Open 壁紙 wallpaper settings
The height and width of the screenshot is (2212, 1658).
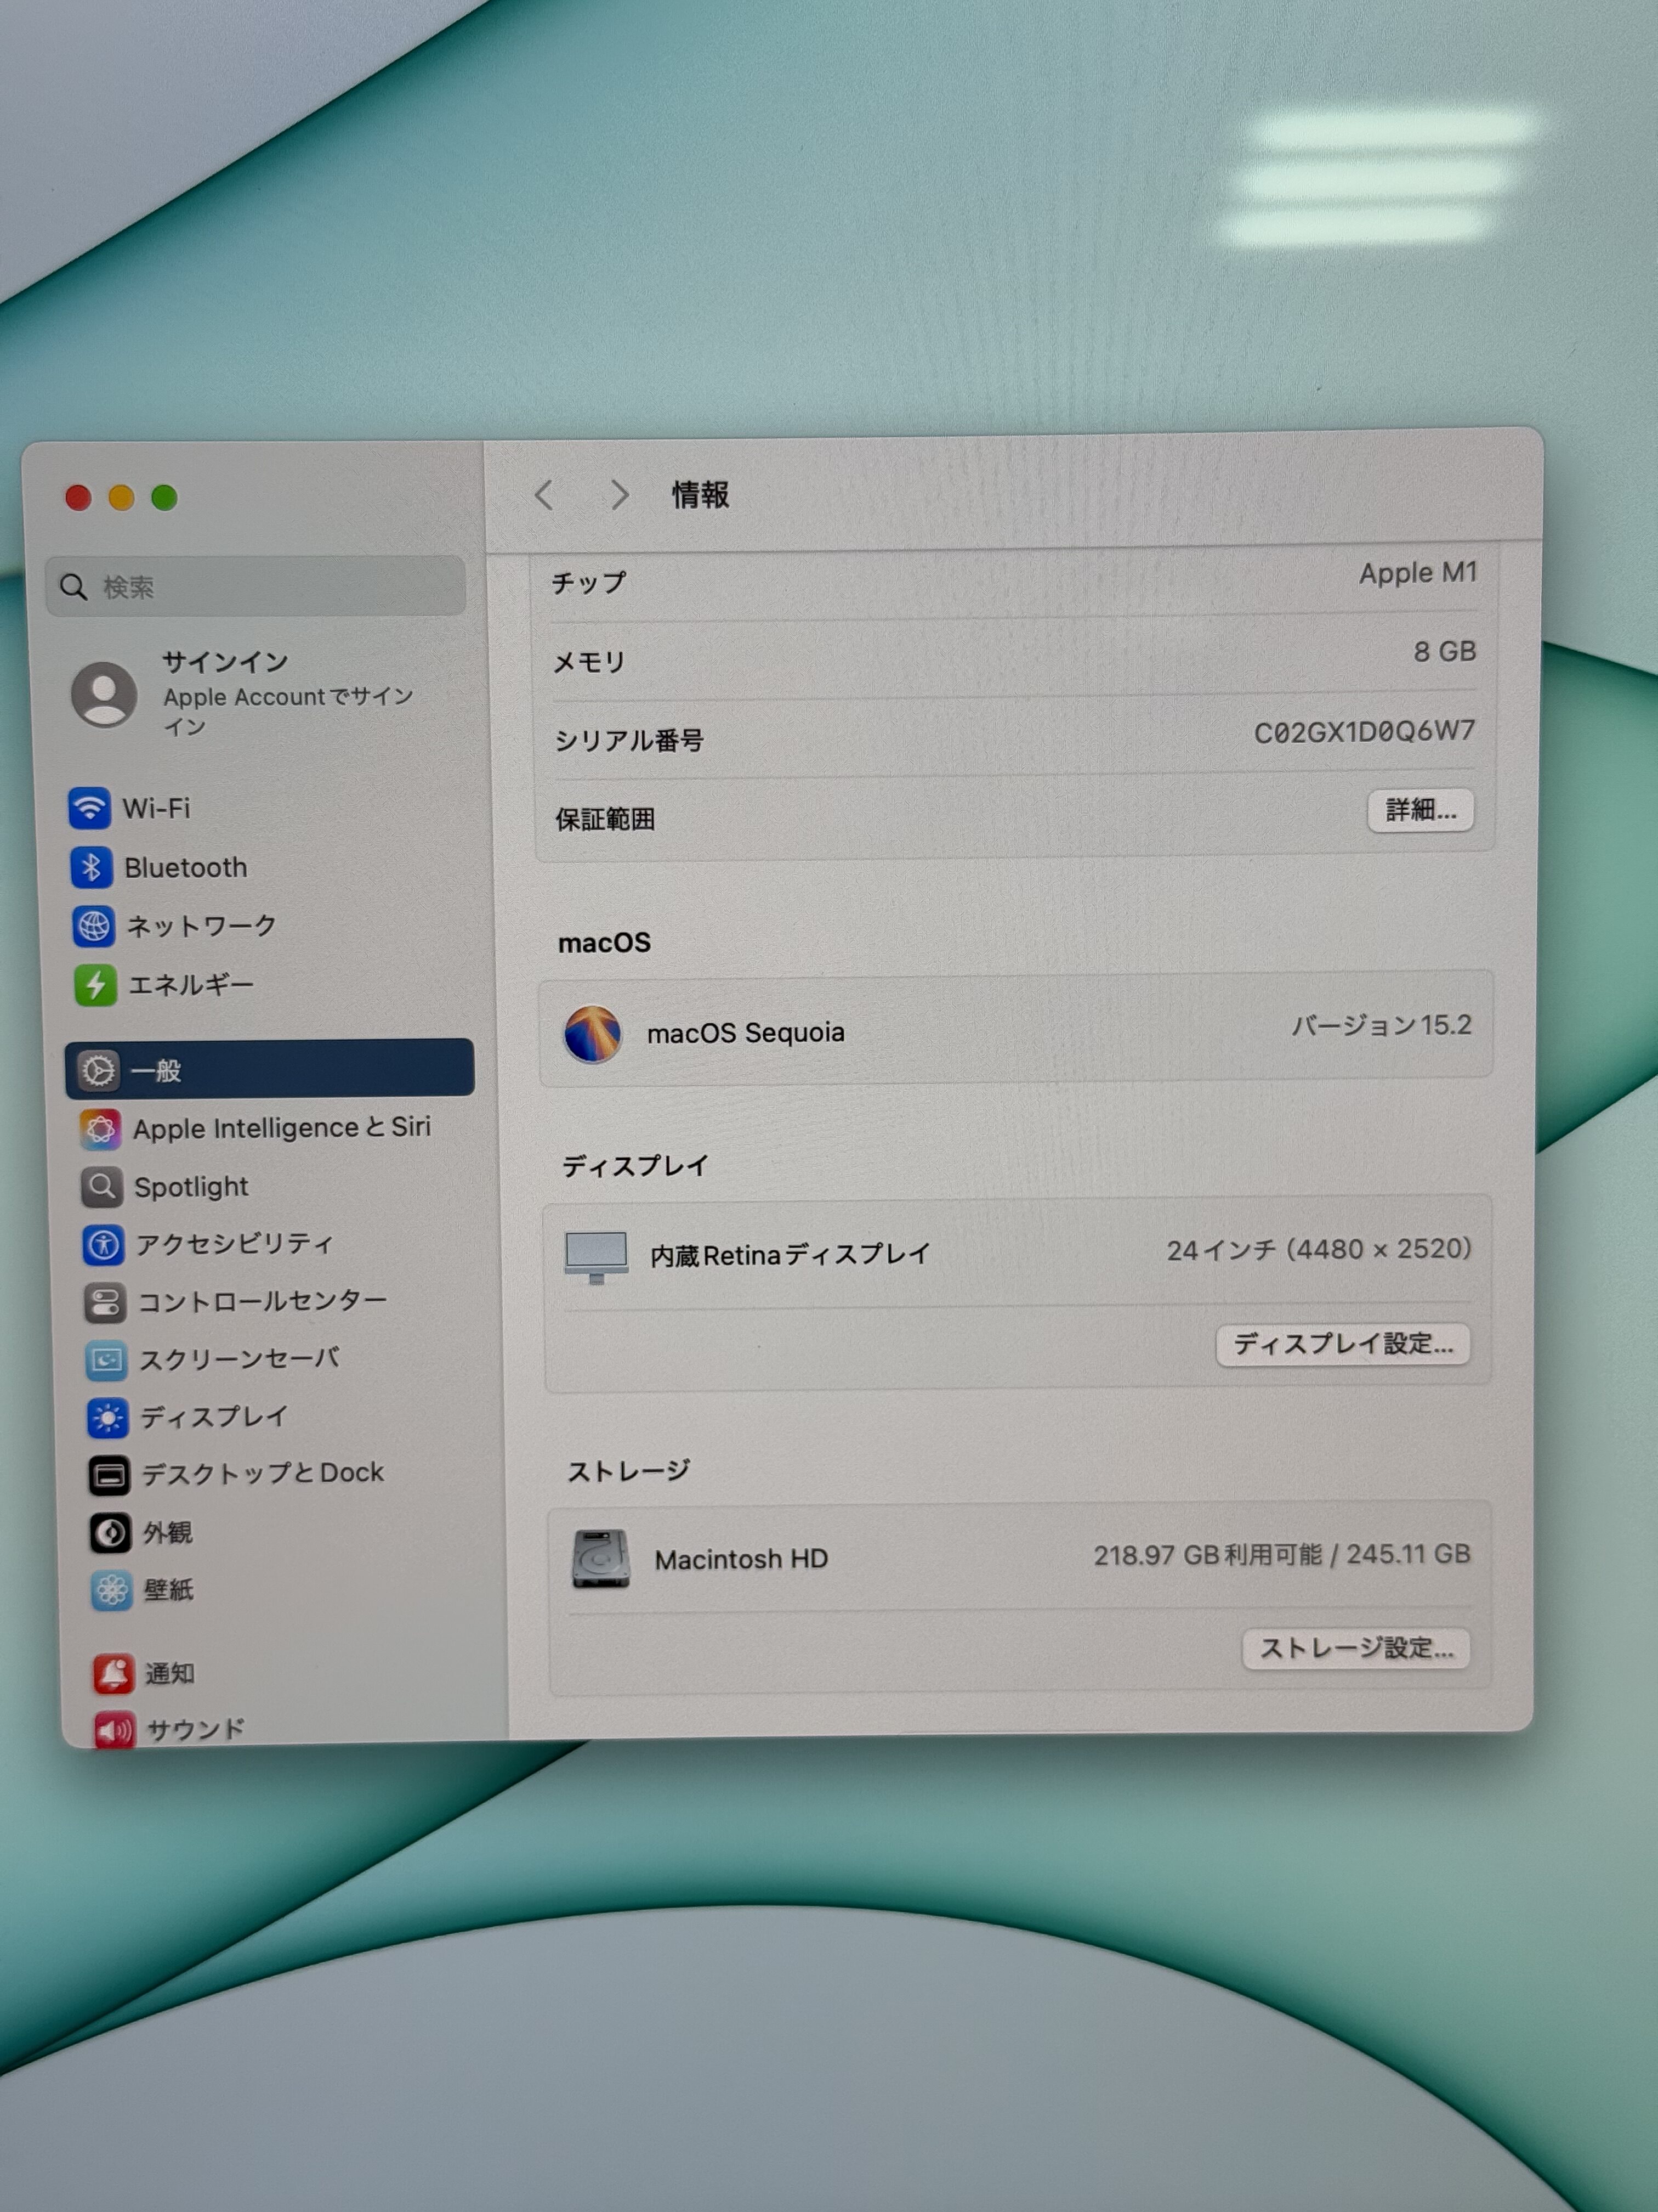168,1590
